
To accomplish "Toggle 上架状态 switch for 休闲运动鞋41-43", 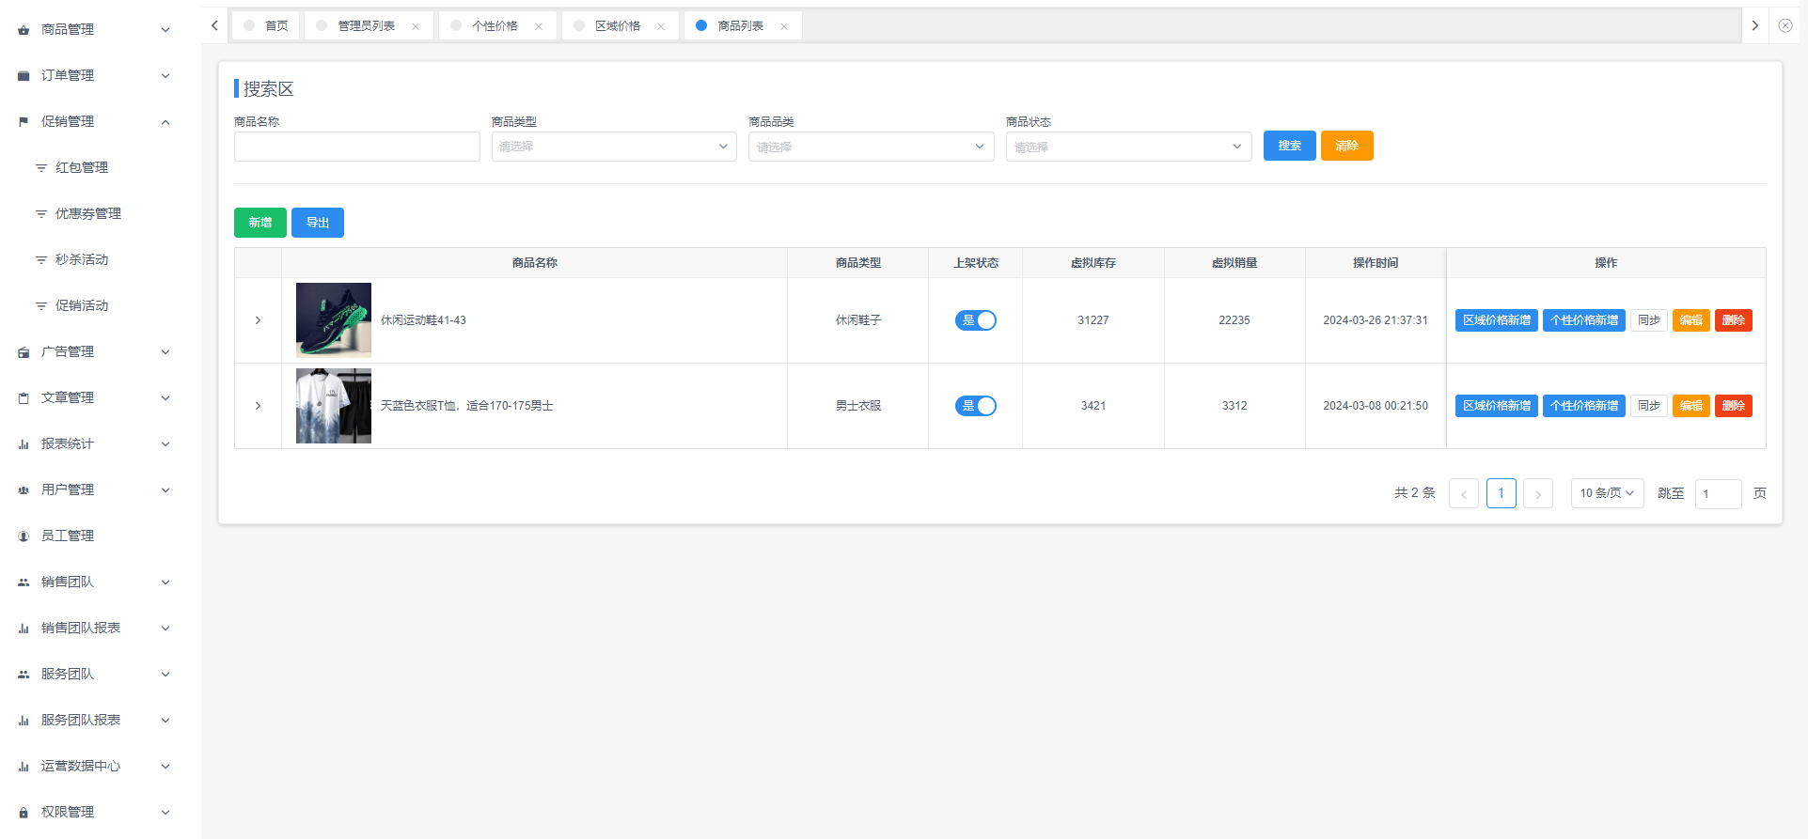I will (976, 320).
